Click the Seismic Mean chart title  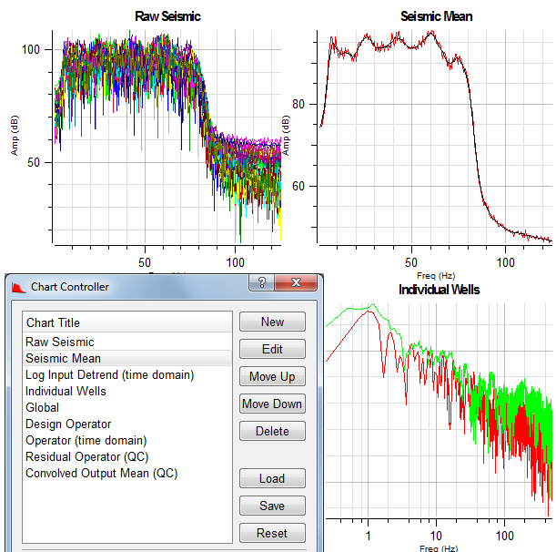coord(437,16)
